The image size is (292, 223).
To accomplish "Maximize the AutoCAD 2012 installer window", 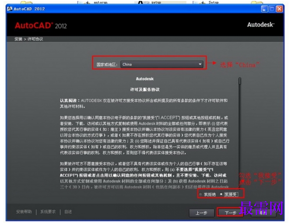I will (272, 9).
